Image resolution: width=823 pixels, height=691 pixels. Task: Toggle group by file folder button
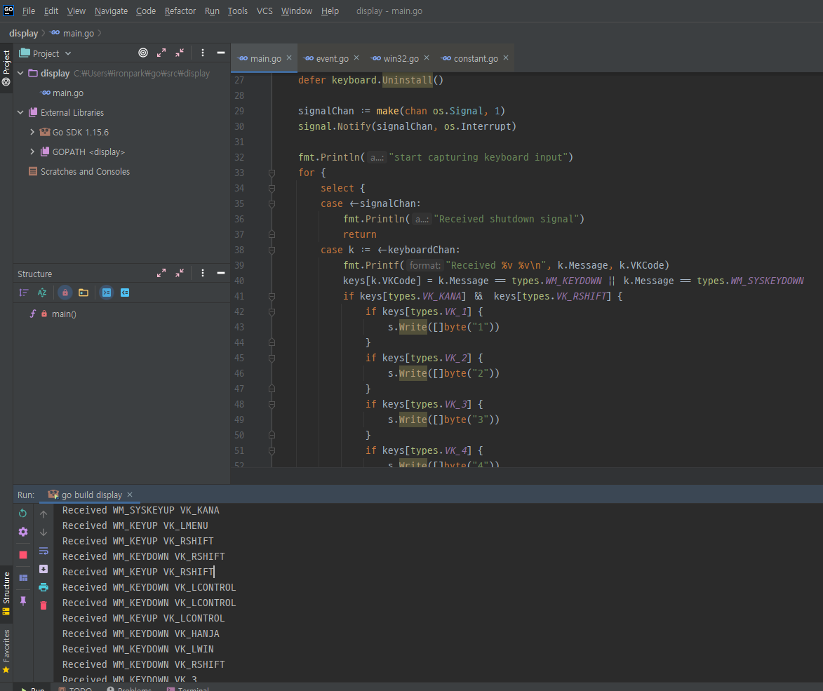pyautogui.click(x=83, y=293)
